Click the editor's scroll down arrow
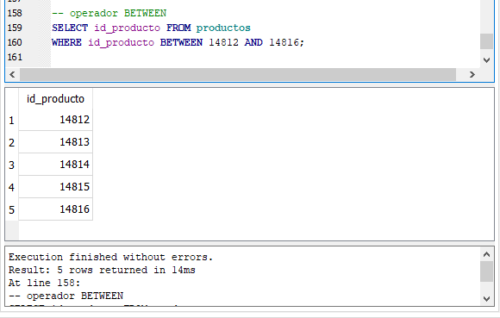Viewport: 500px width, 318px height. click(486, 60)
